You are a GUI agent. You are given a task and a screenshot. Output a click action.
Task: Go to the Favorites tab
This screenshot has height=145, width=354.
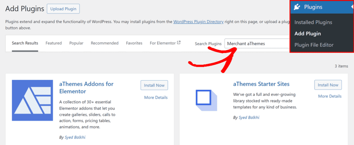point(134,43)
